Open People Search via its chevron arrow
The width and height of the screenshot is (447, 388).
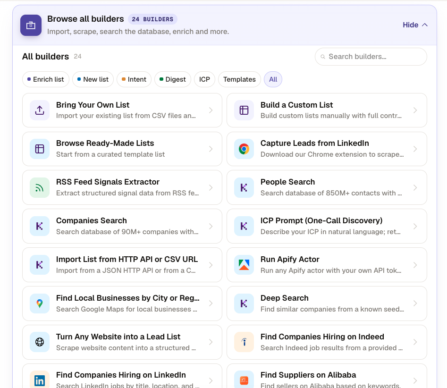click(415, 187)
